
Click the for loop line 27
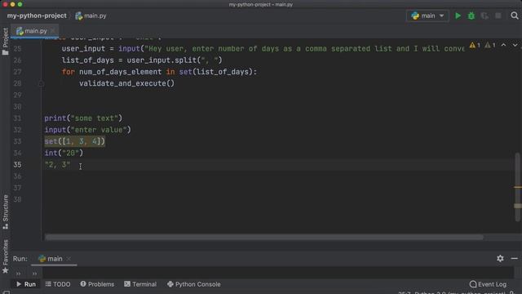click(x=159, y=72)
